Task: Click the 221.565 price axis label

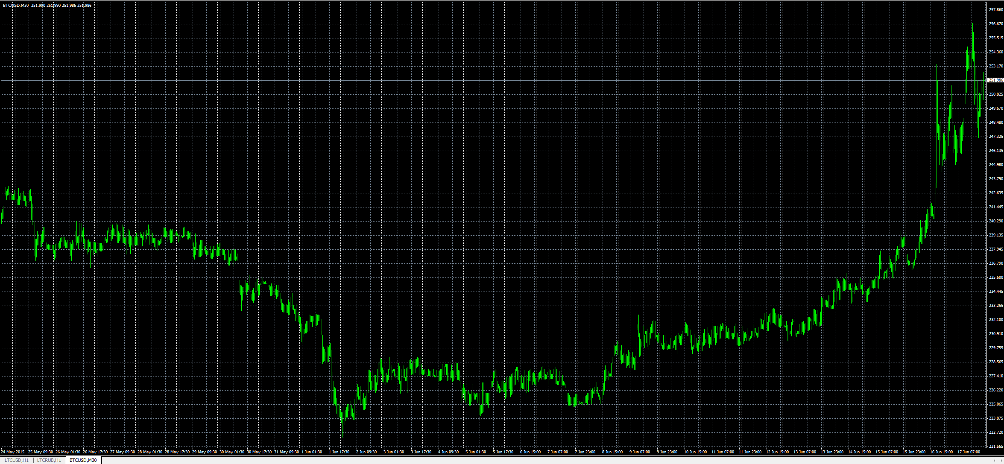Action: click(995, 446)
